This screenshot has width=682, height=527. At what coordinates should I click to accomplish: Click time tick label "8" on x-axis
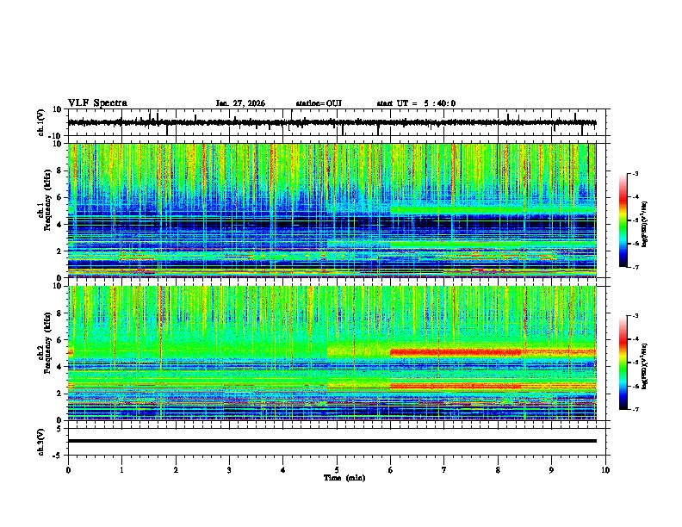point(498,470)
